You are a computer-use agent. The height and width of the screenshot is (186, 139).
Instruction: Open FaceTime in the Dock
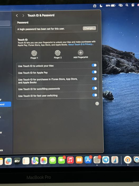61,160
